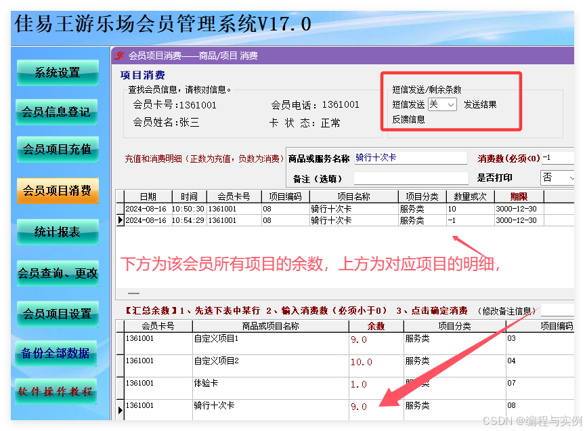Select the 体验卡 row
The height and width of the screenshot is (431, 585).
[345, 388]
